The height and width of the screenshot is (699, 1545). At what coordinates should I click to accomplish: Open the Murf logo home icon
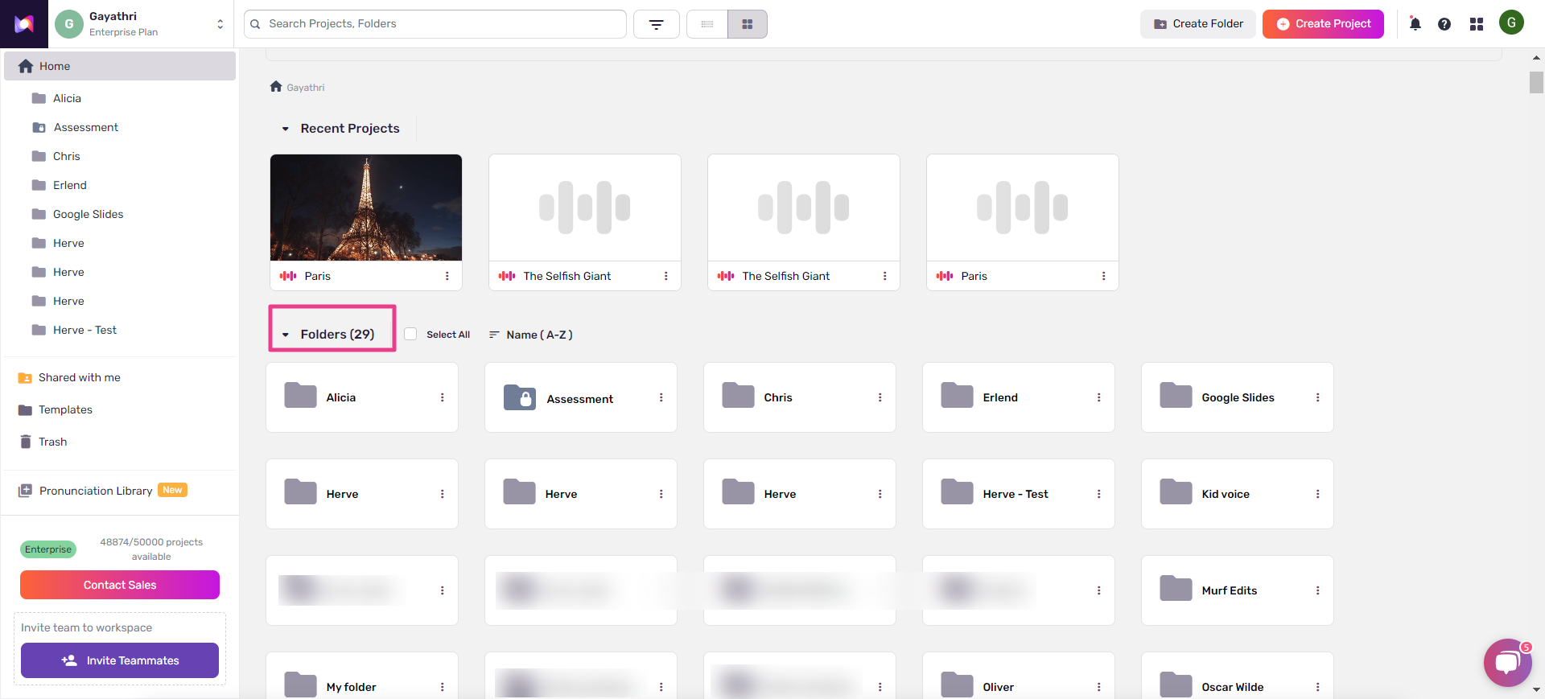24,24
